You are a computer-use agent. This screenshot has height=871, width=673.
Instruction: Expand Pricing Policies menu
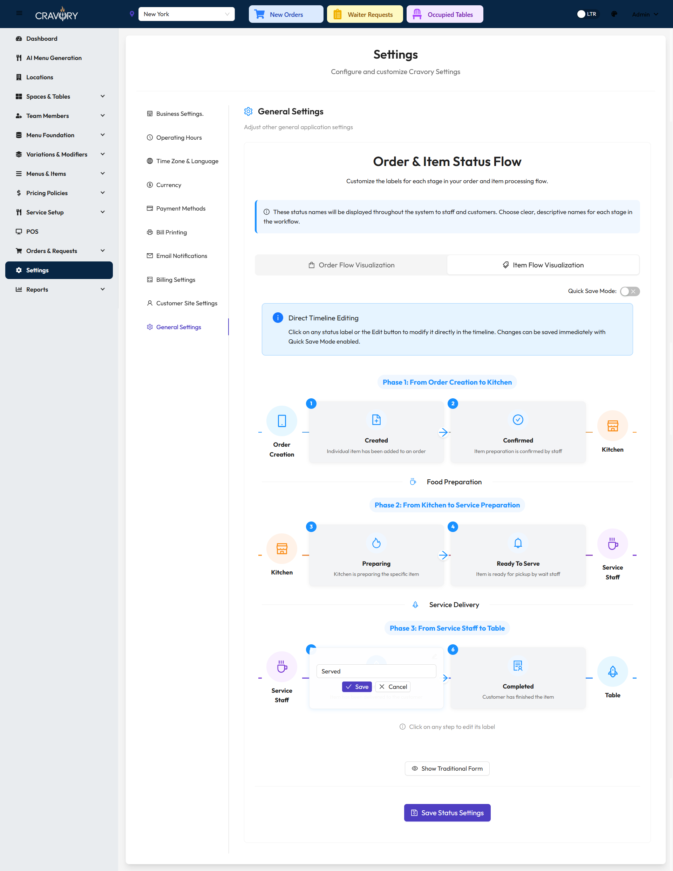(59, 193)
